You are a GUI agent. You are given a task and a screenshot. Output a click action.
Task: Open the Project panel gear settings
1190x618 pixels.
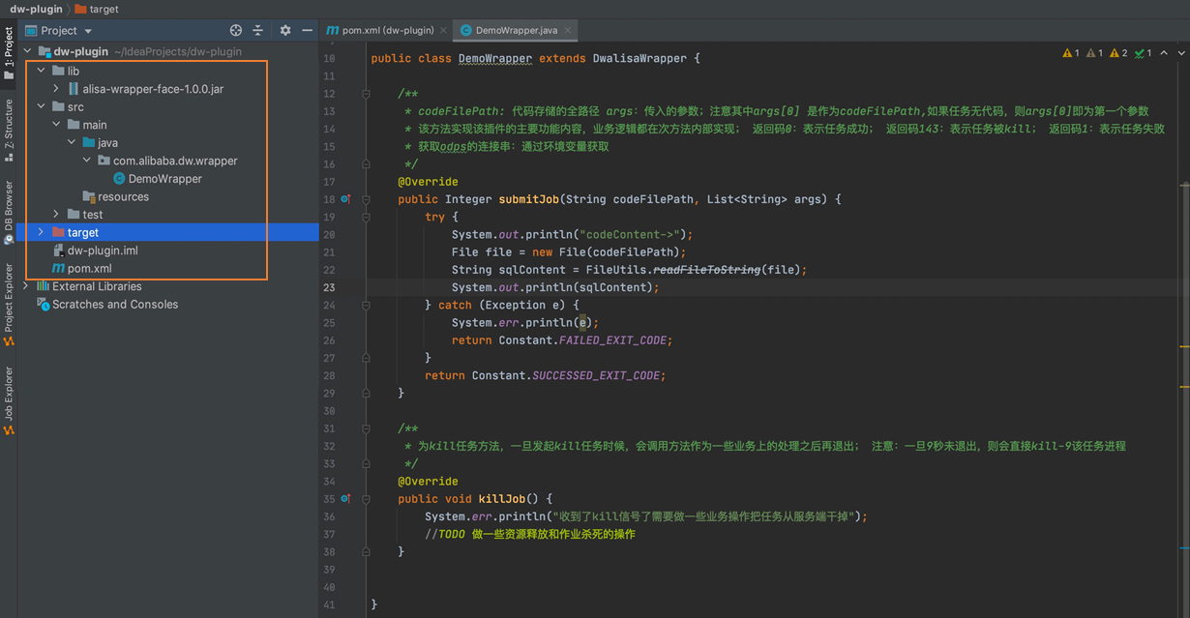(x=285, y=30)
